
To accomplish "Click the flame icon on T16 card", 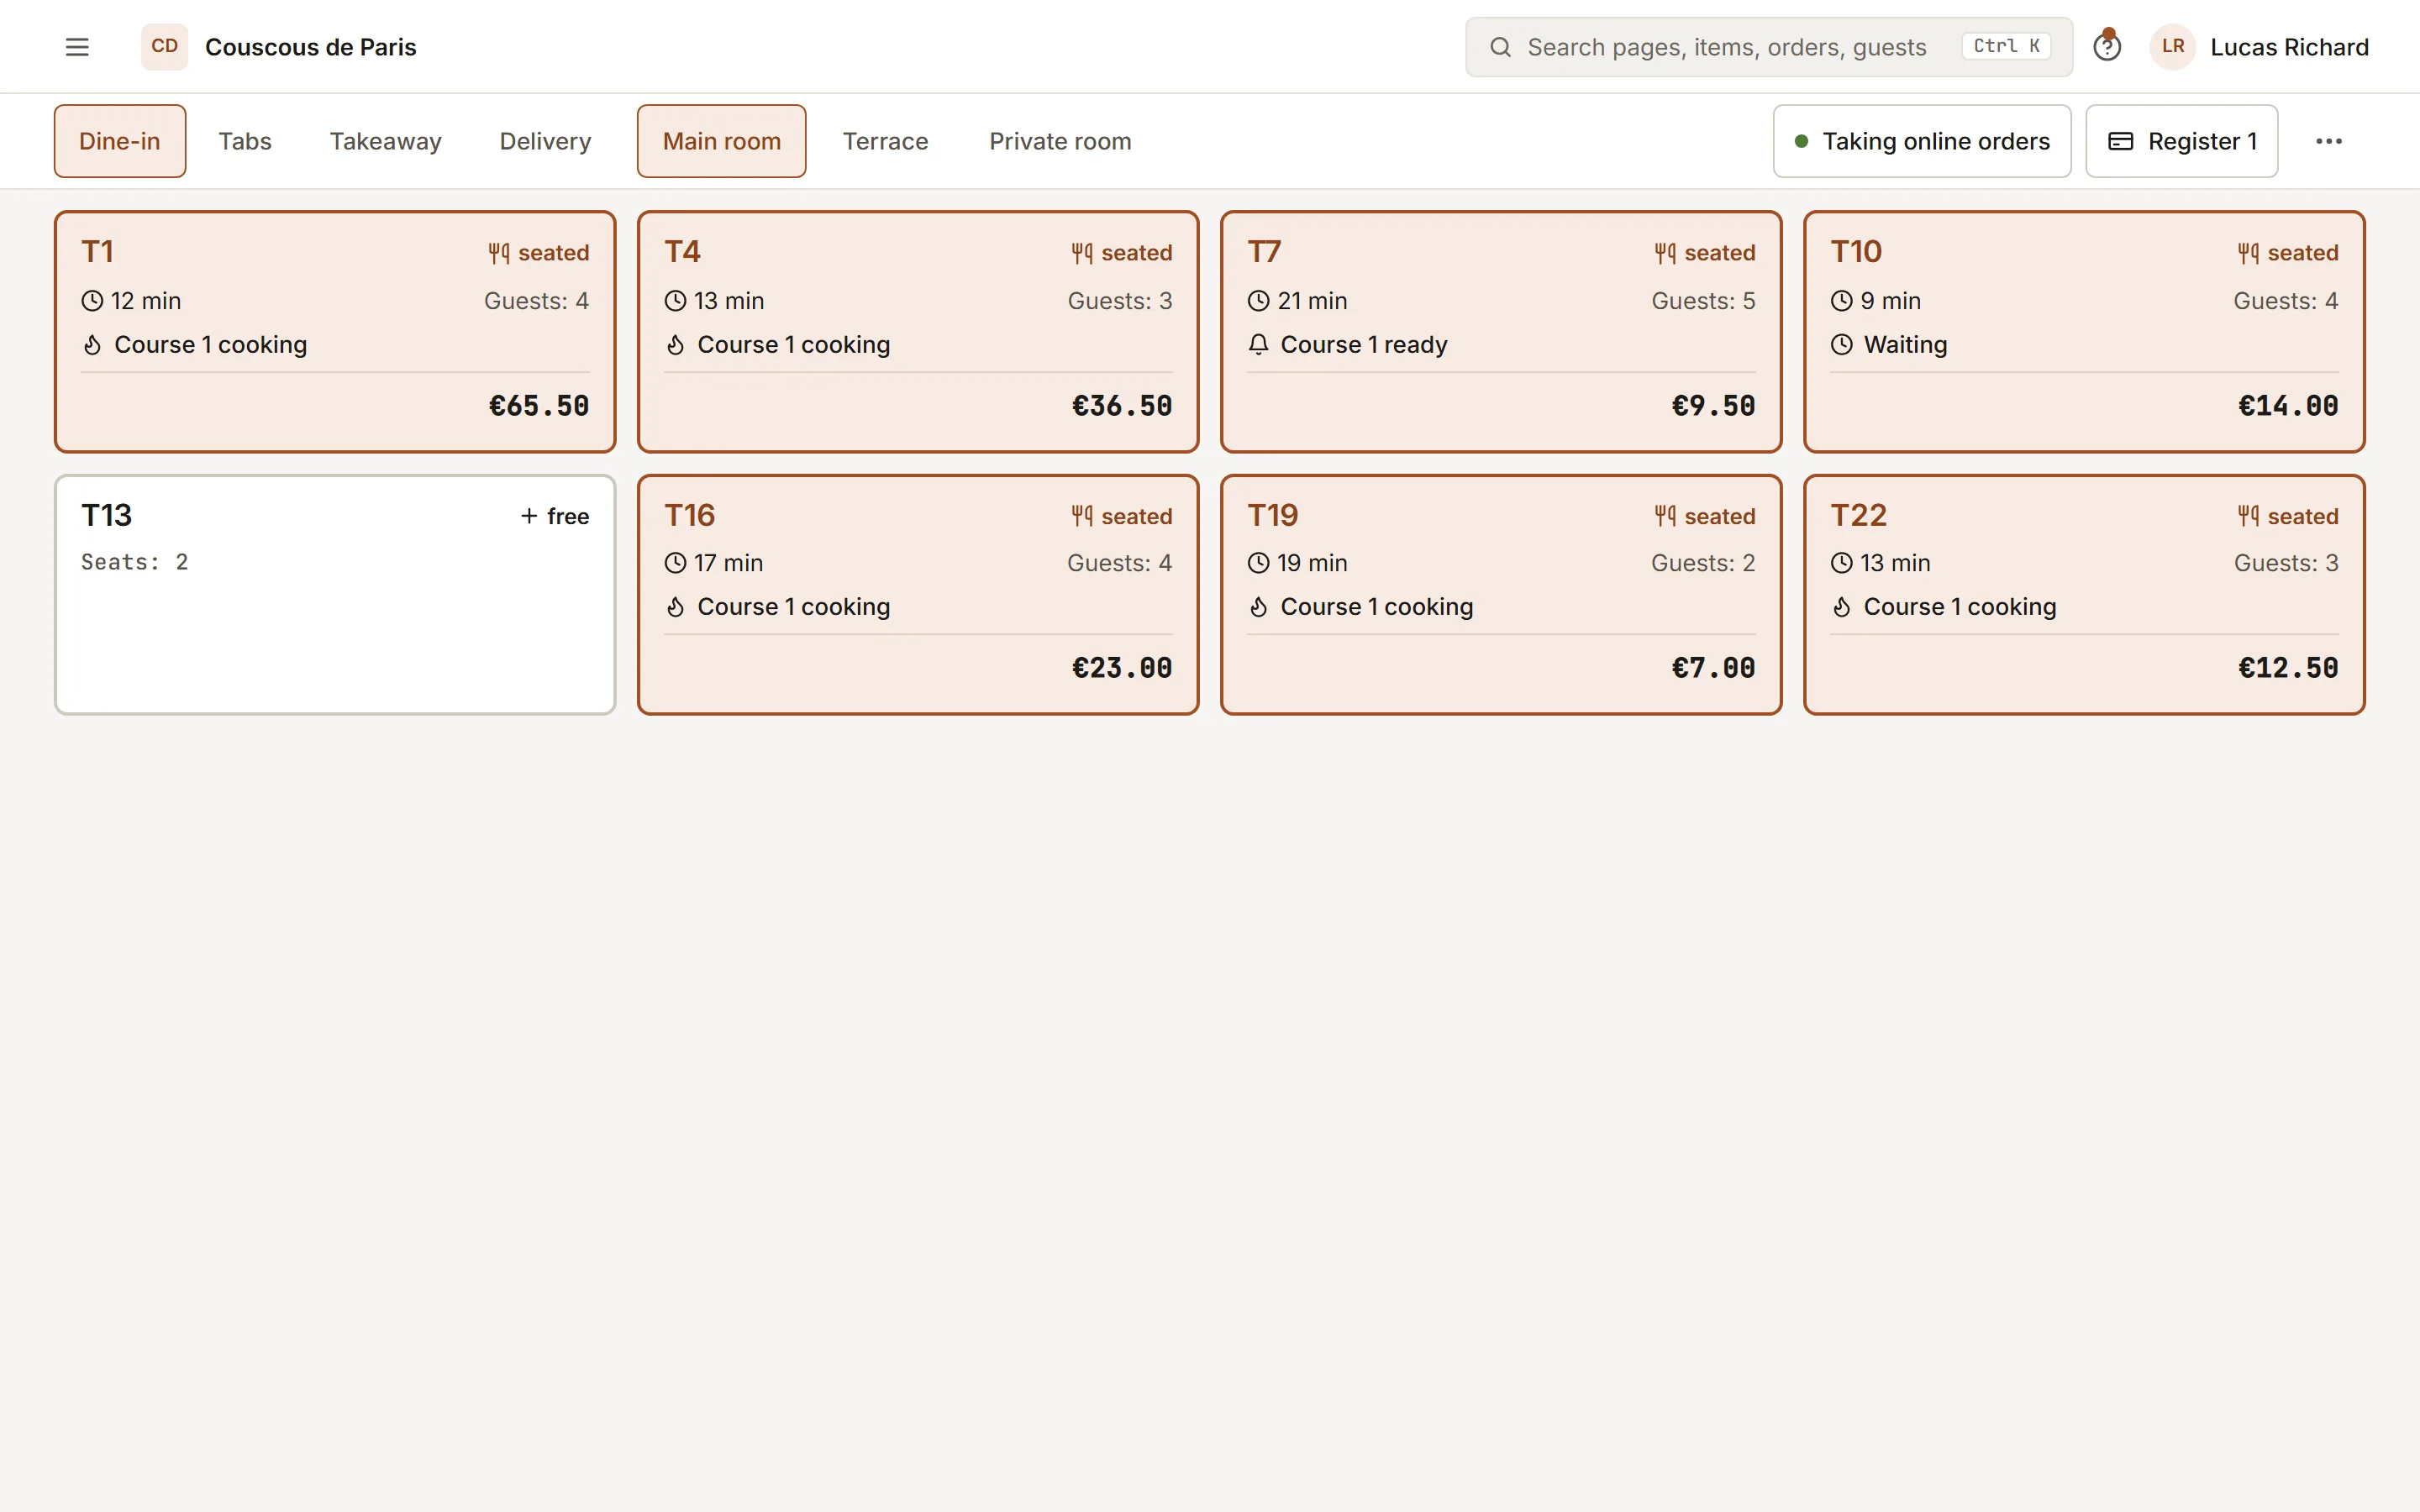I will pyautogui.click(x=676, y=607).
